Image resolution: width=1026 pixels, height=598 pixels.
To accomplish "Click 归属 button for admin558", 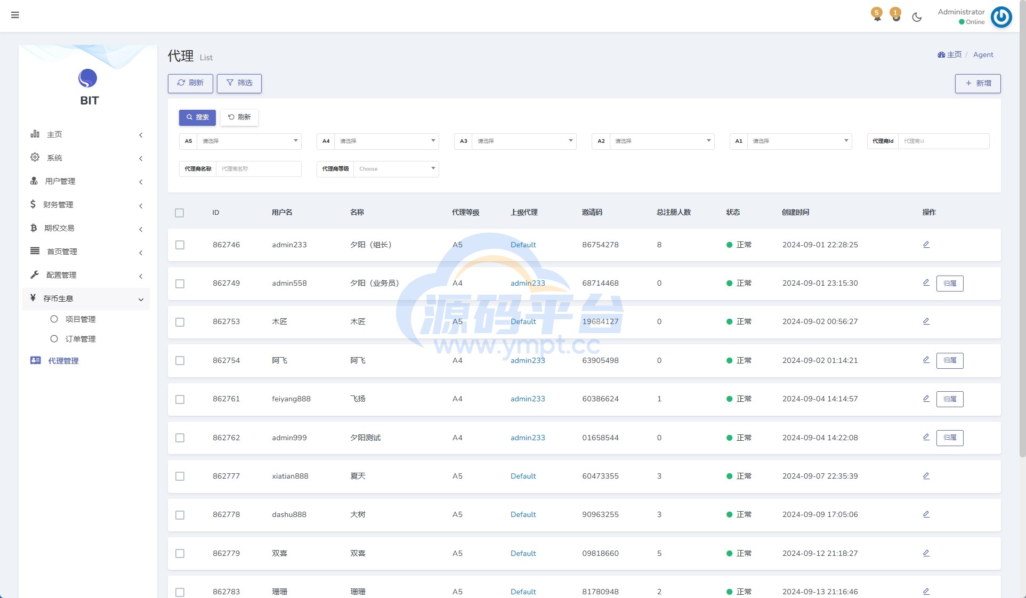I will [950, 284].
